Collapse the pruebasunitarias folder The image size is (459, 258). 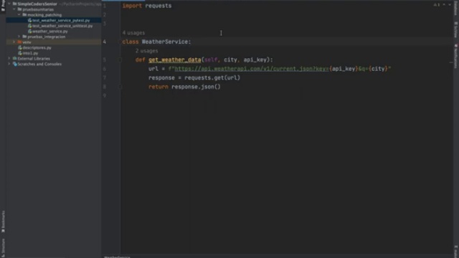pos(14,9)
